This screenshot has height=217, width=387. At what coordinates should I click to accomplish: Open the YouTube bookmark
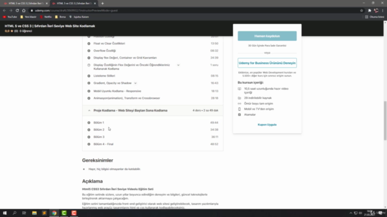10,17
